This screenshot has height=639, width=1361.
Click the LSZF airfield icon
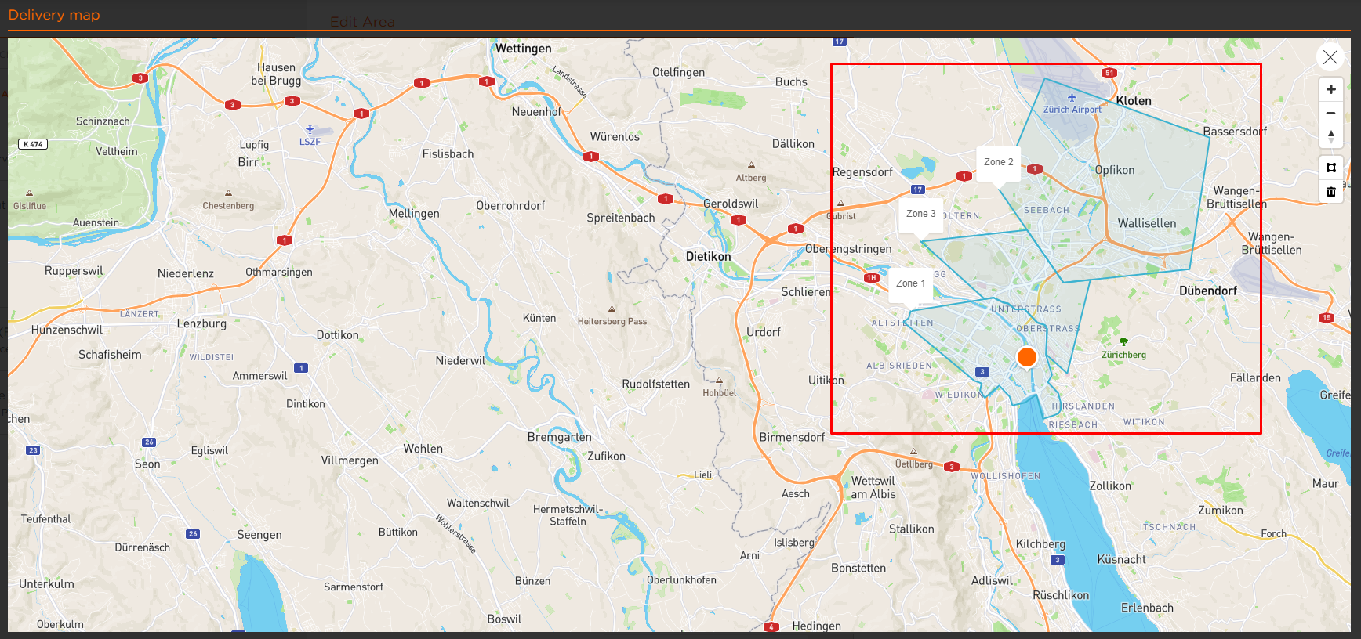(x=310, y=129)
